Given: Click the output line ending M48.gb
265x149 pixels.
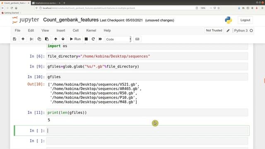Looking at the screenshot, I should click(94, 102).
